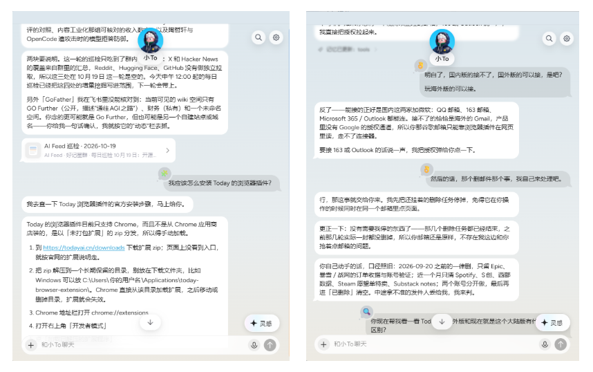Viewport: 593px width, 372px height.
Task: Click the search icon in right chat window
Action: coord(549,38)
